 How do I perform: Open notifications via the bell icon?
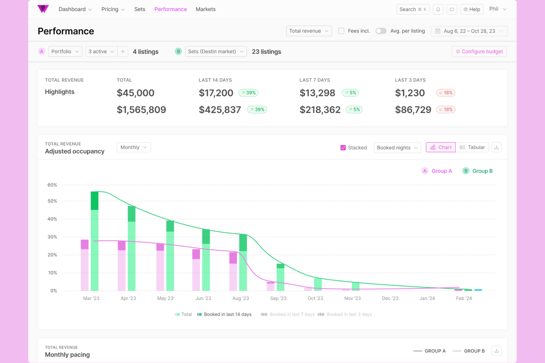[x=438, y=9]
